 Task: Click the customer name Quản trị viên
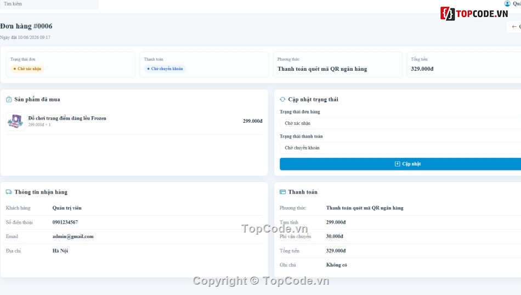click(67, 208)
